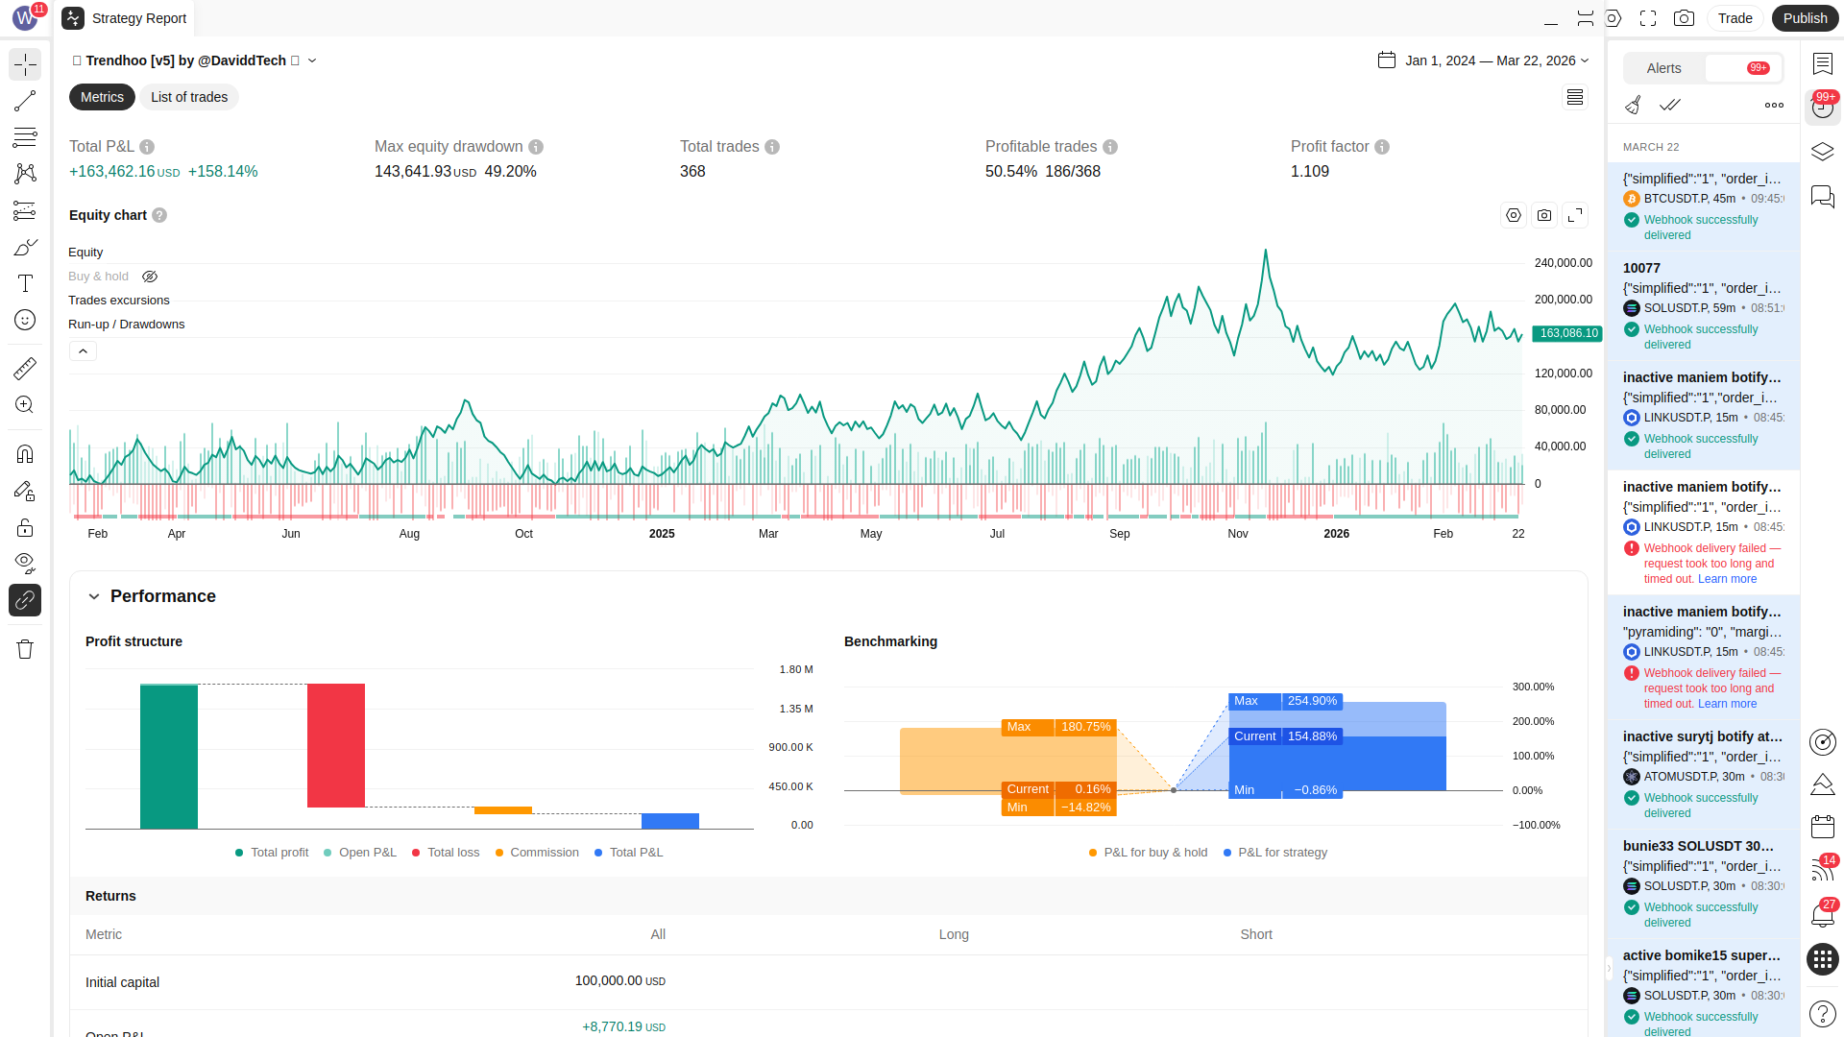The height and width of the screenshot is (1037, 1844).
Task: Switch to the Metrics tab
Action: (x=102, y=97)
